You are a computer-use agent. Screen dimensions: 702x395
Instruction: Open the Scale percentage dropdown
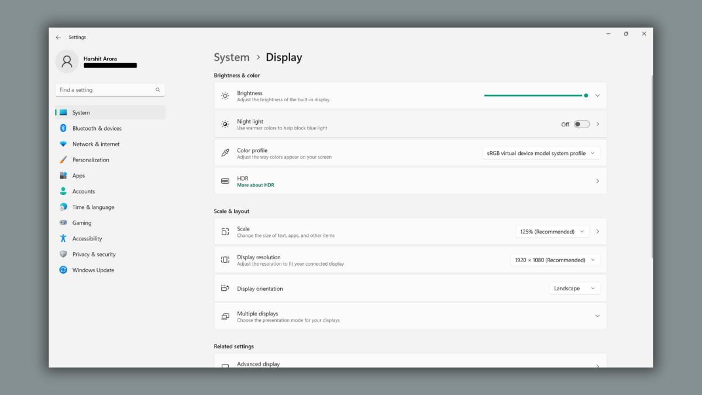tap(552, 232)
